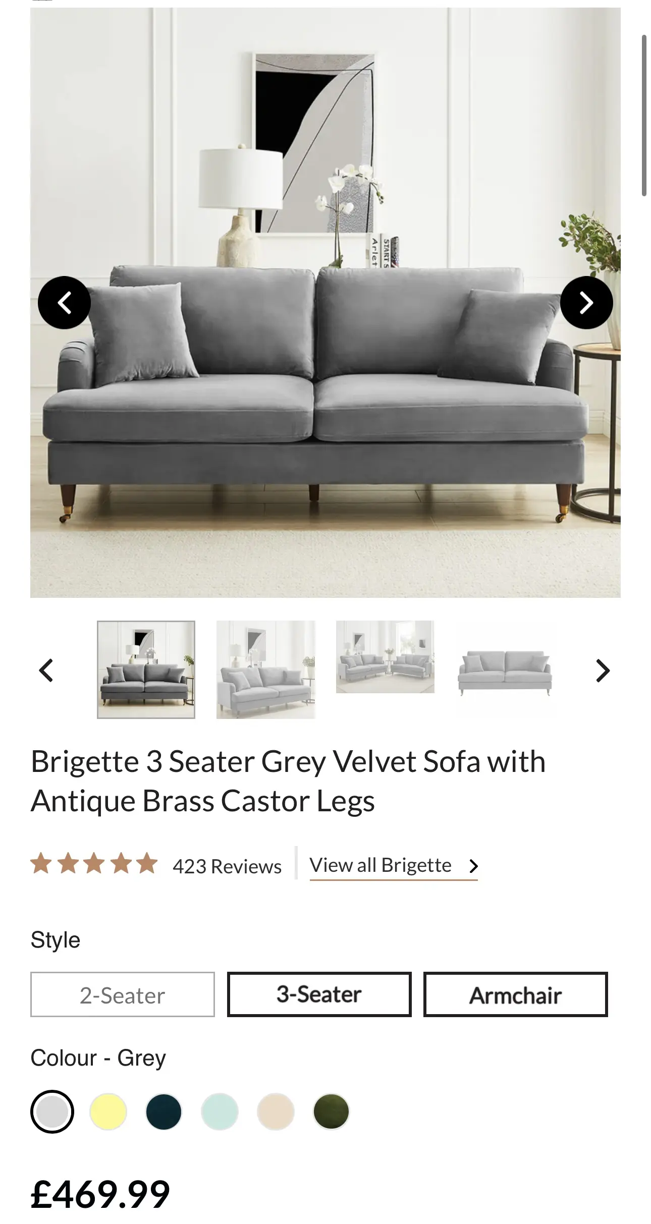
Task: Click the five-star rating icons
Action: 94,863
